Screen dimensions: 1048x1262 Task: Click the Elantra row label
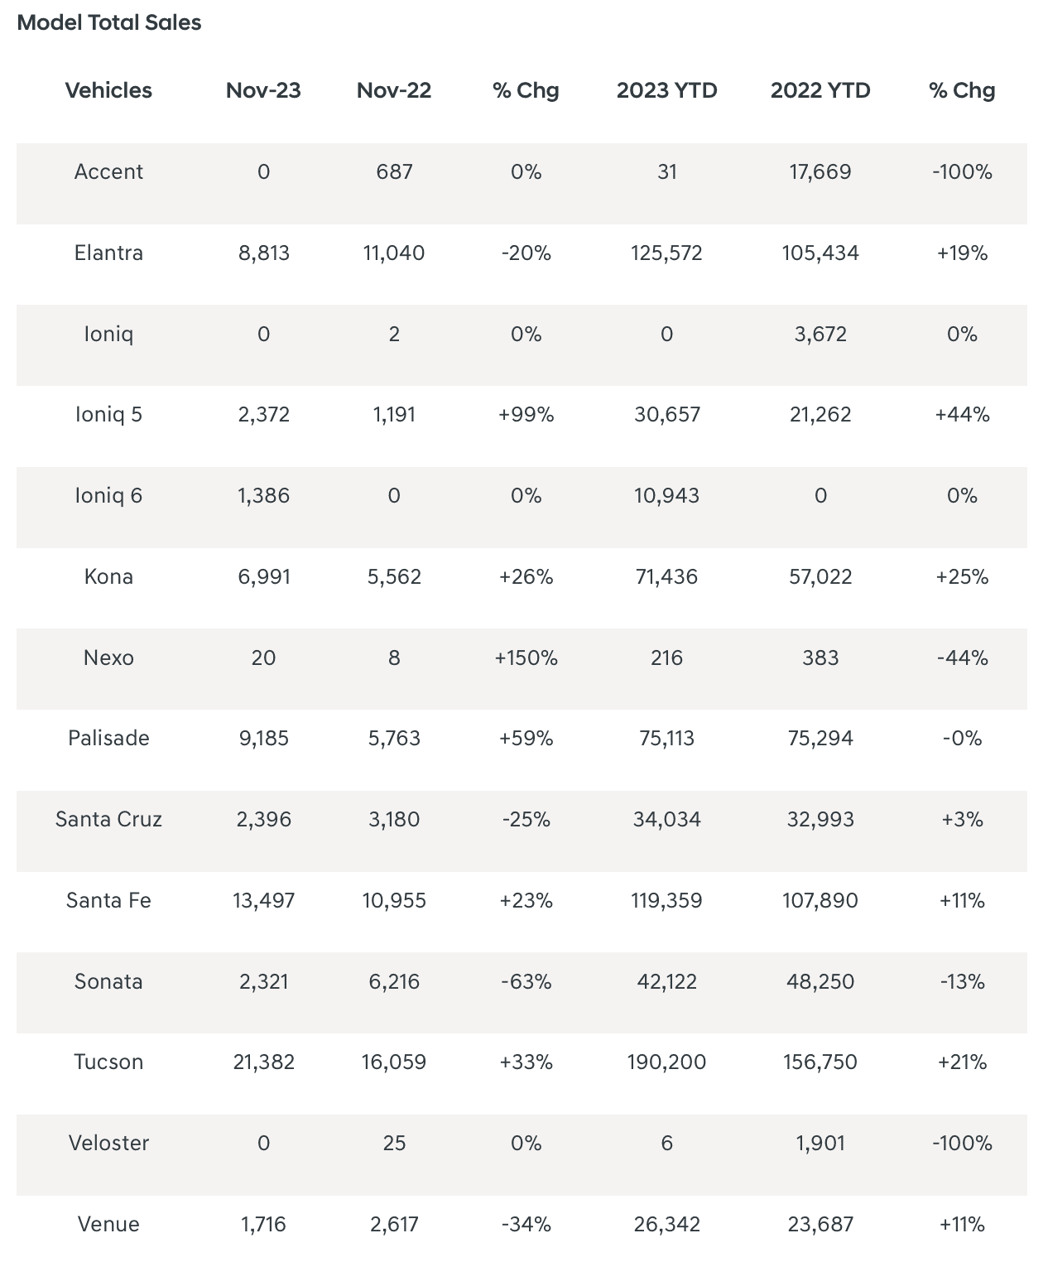(x=108, y=253)
